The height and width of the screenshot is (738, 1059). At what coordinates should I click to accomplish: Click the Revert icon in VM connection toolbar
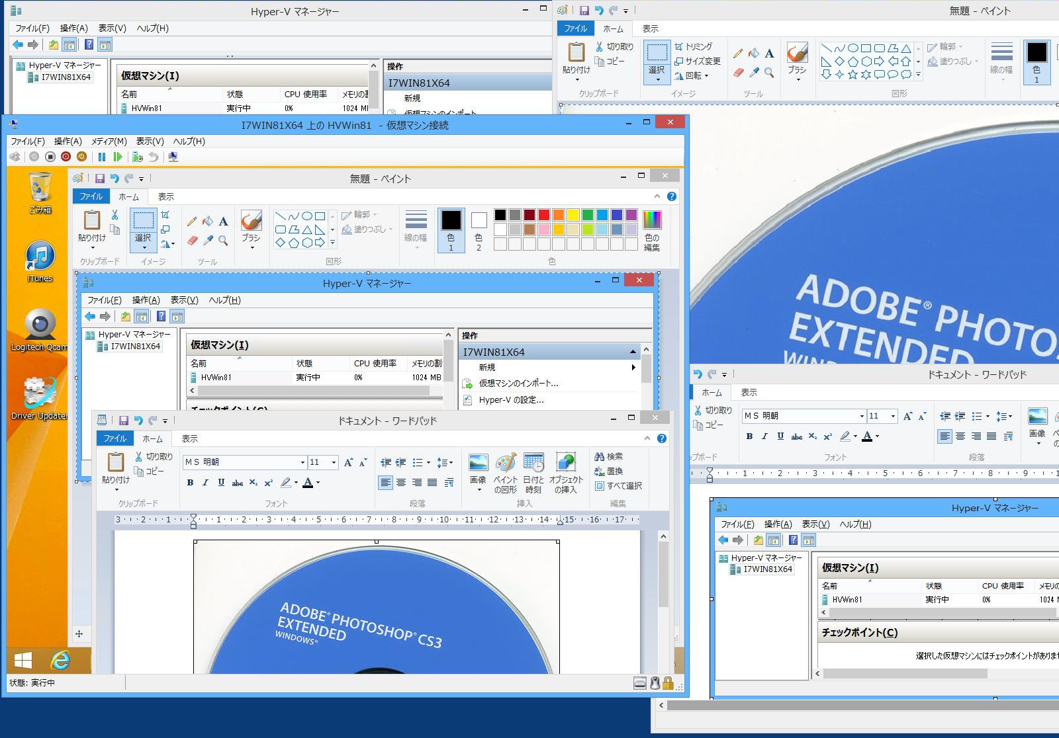point(153,157)
